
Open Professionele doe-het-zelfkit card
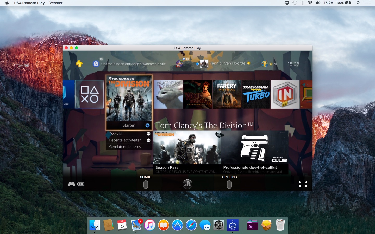254,152
